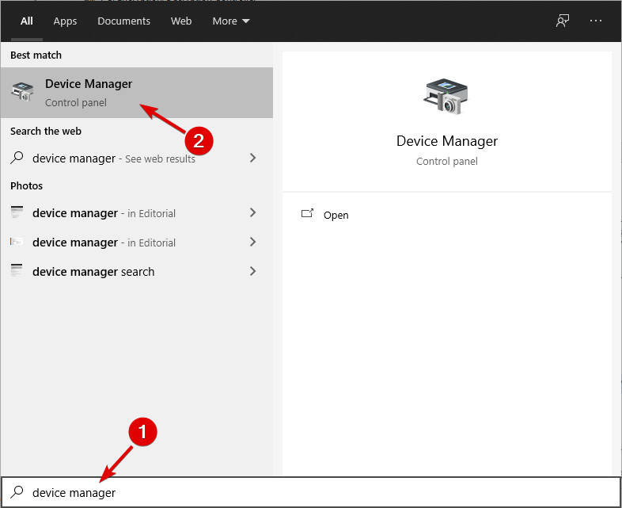The image size is (622, 508).
Task: Open the 'device manager search' photo result
Action: pos(93,272)
